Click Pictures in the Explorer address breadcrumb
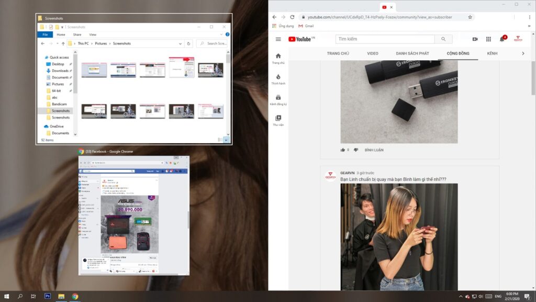 101,44
